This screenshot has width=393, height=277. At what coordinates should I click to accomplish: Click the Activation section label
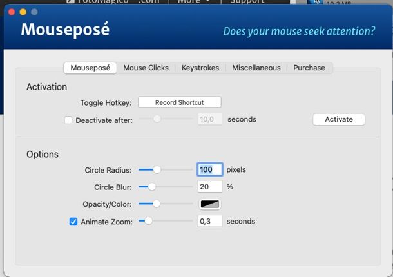pyautogui.click(x=46, y=87)
